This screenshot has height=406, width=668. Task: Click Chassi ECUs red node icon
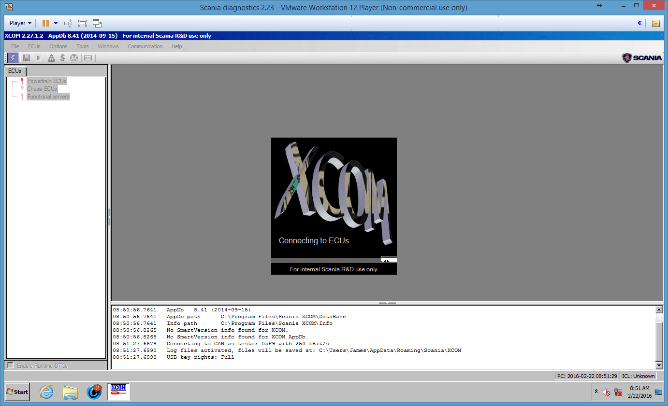tap(22, 89)
